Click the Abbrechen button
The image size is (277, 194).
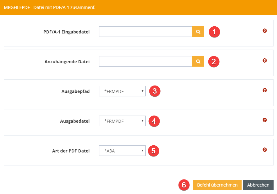pyautogui.click(x=258, y=185)
